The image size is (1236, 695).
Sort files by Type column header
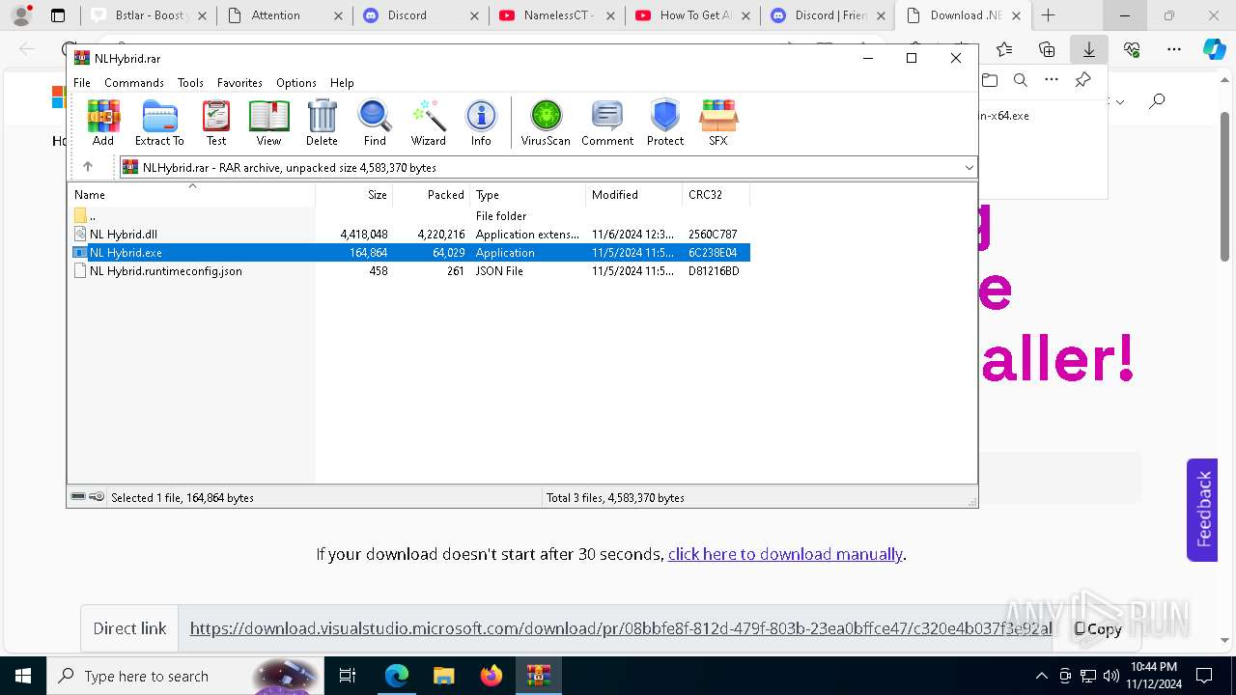527,195
